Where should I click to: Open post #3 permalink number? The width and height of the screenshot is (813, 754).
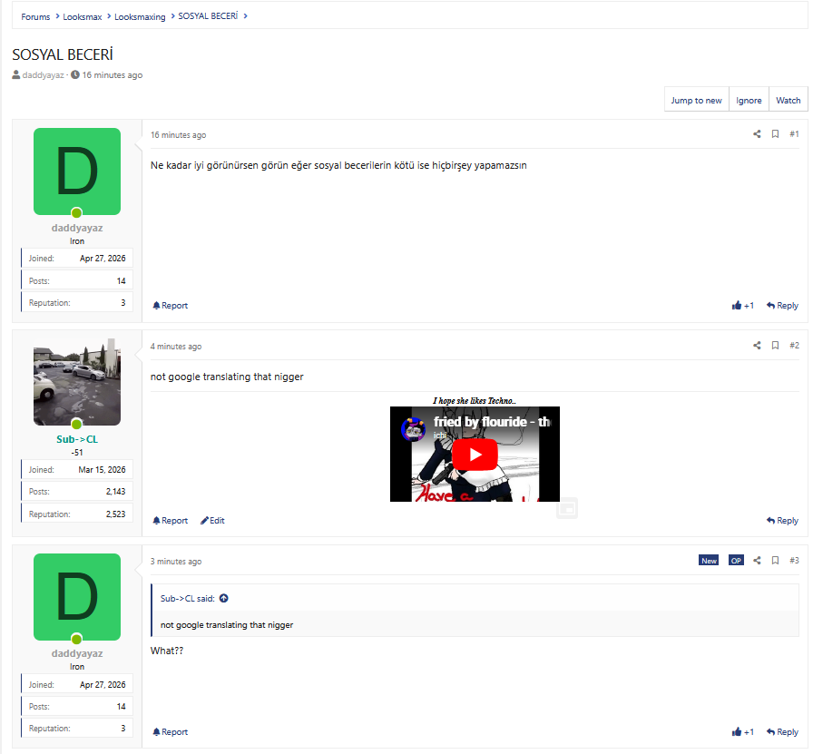point(794,561)
